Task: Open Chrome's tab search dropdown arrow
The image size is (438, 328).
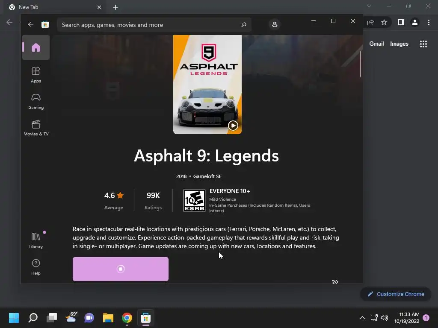Action: pos(369,6)
